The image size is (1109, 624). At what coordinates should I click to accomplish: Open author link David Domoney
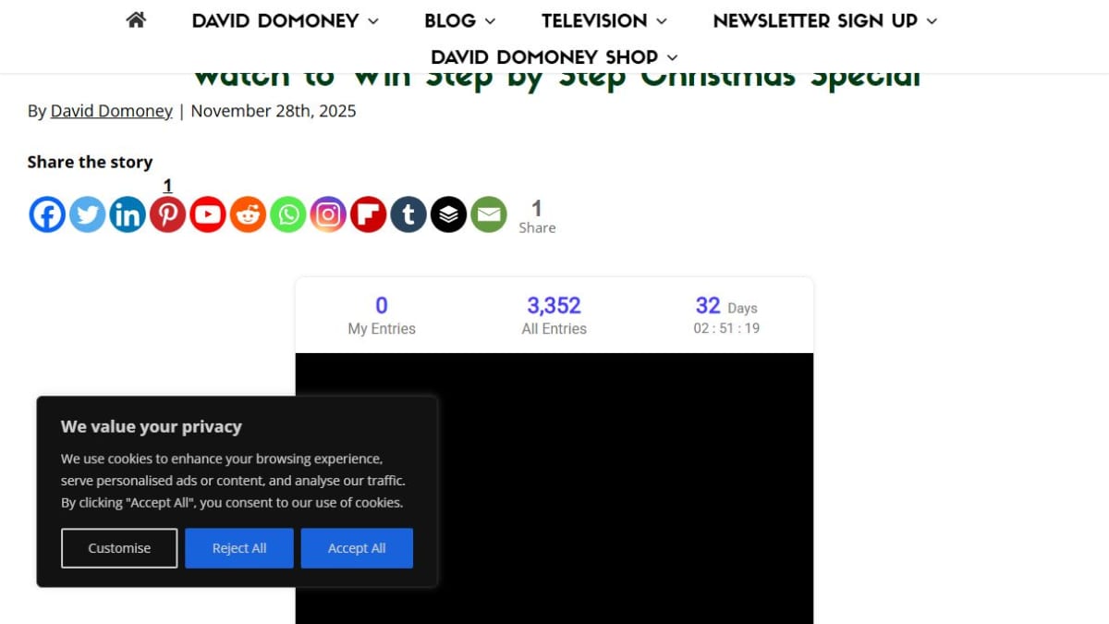tap(111, 111)
